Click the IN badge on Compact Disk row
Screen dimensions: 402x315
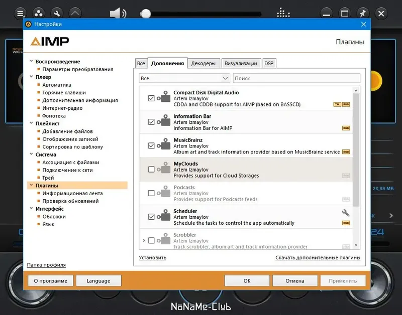click(337, 104)
